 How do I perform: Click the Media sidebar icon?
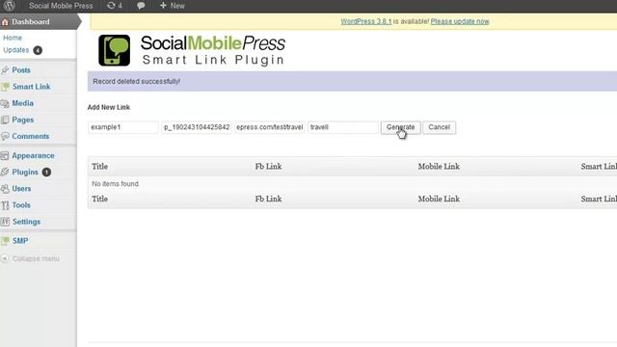point(5,103)
